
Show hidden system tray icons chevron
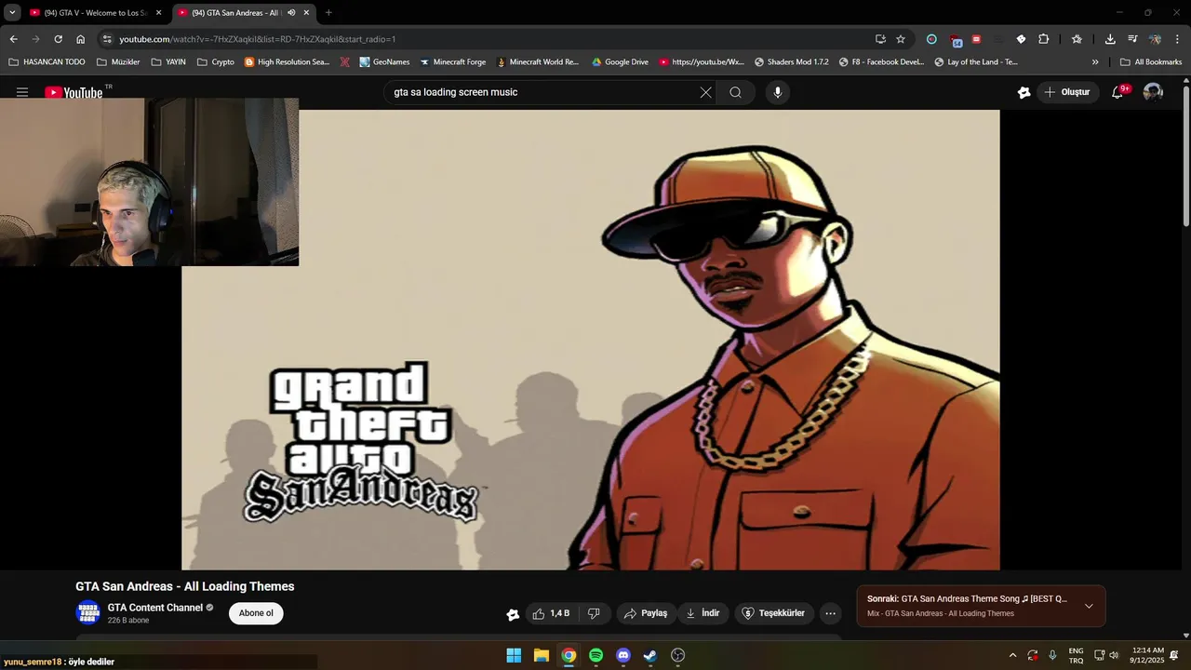coord(1012,655)
